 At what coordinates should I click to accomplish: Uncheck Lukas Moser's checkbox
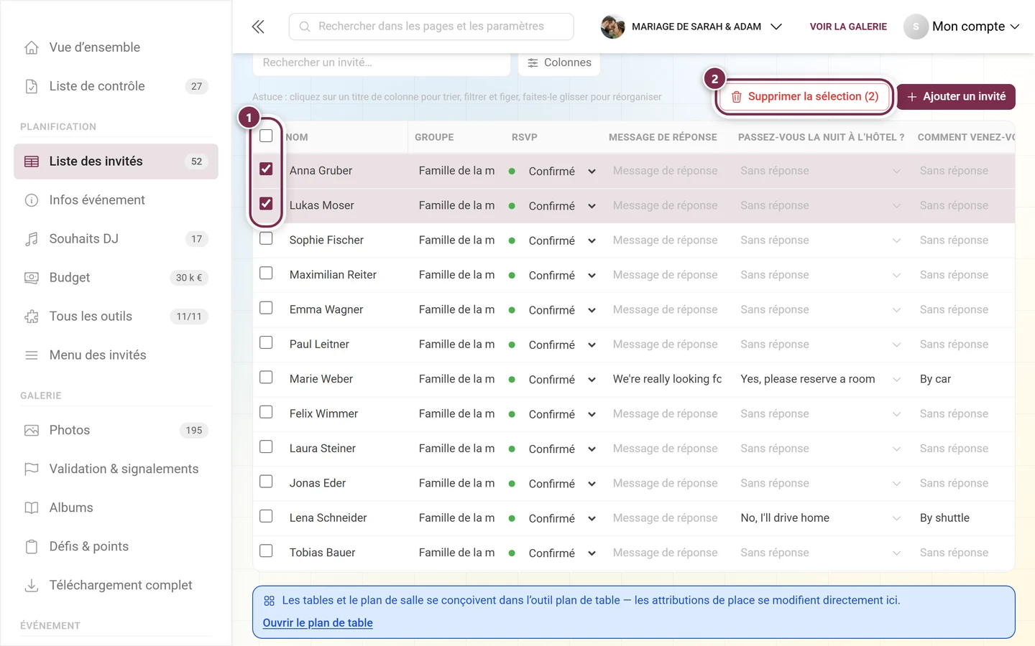(266, 203)
